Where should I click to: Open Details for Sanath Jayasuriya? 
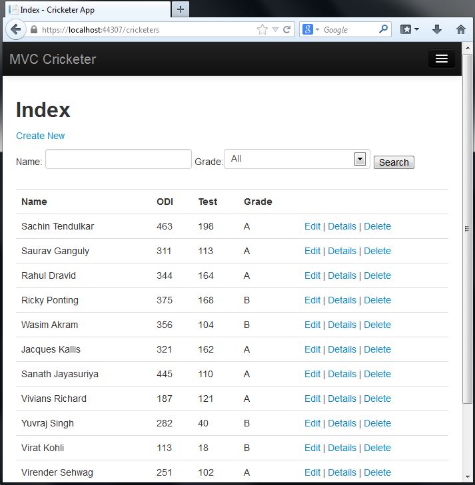(342, 374)
